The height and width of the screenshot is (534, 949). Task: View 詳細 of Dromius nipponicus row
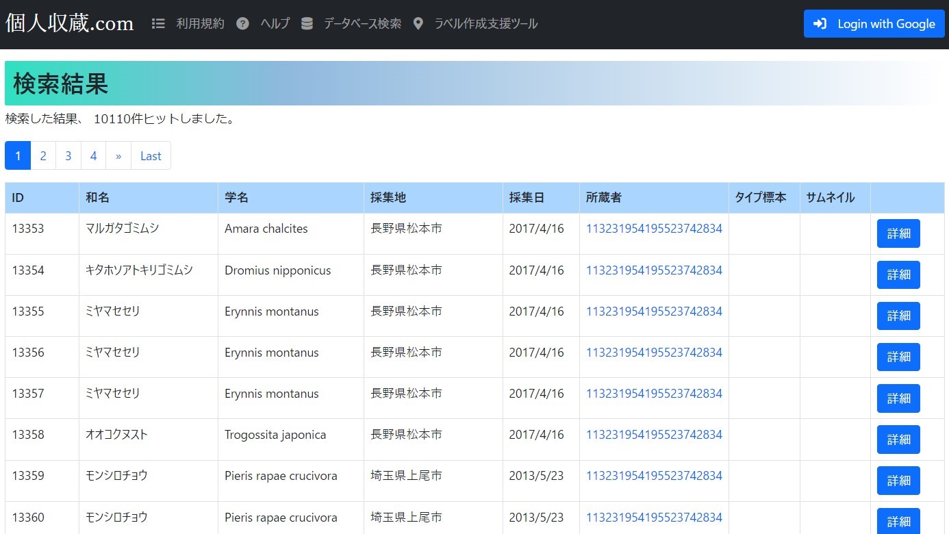(898, 275)
